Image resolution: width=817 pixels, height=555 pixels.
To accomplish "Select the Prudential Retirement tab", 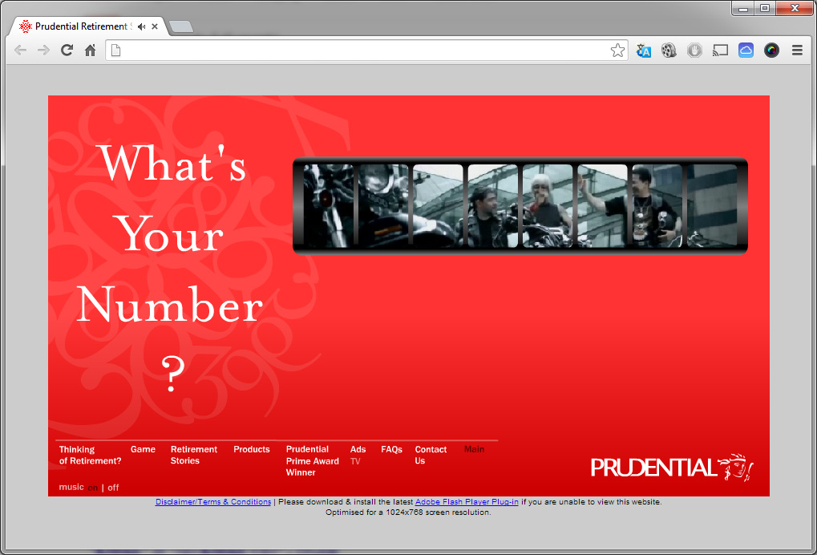I will click(87, 26).
